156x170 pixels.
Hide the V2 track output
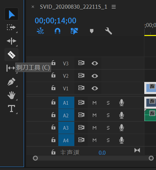coord(95,76)
